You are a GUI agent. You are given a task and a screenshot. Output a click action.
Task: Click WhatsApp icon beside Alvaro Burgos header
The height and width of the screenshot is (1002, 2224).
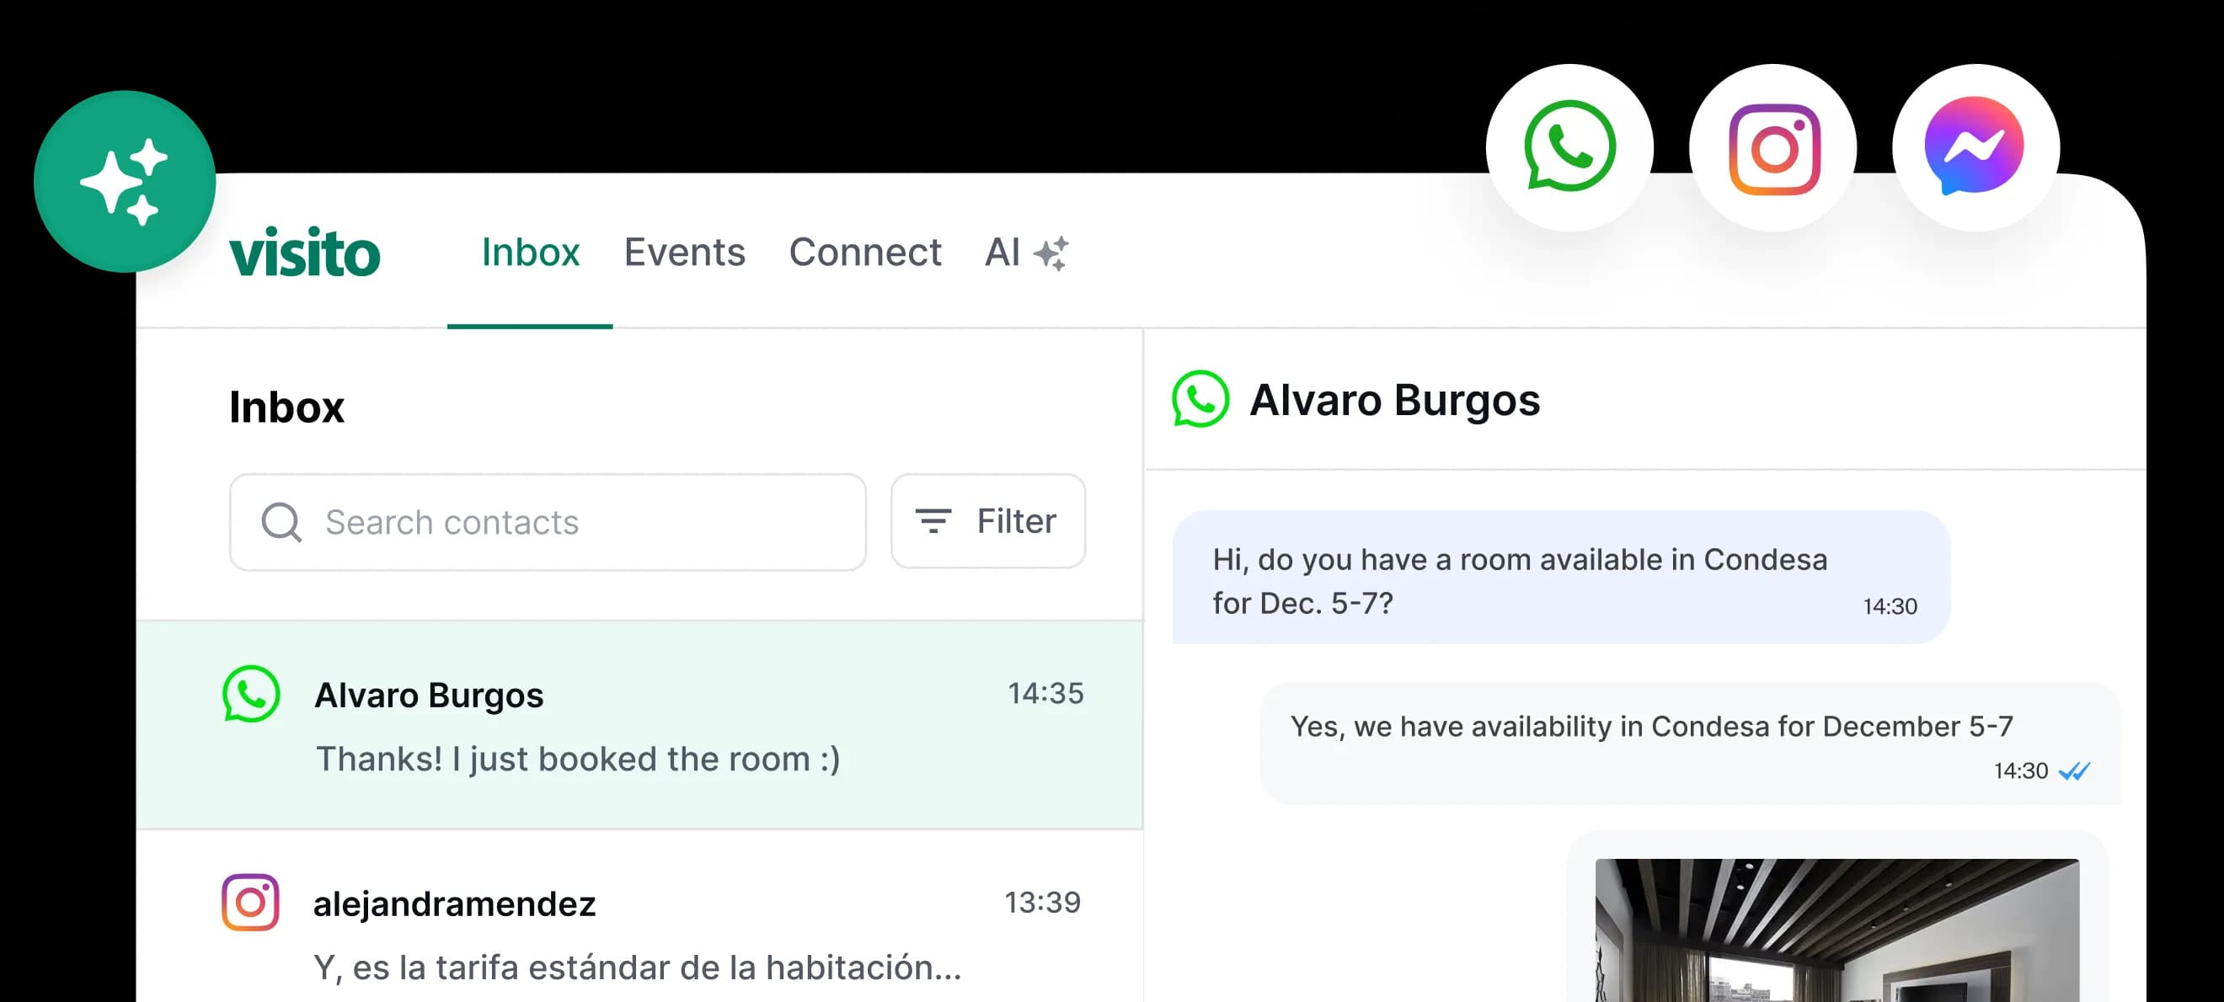pyautogui.click(x=1200, y=399)
